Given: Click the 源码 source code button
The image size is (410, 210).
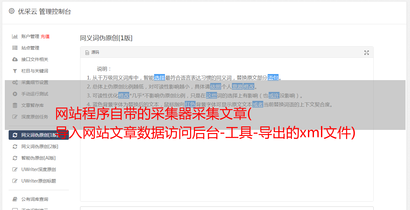Looking at the screenshot, I should [92, 52].
